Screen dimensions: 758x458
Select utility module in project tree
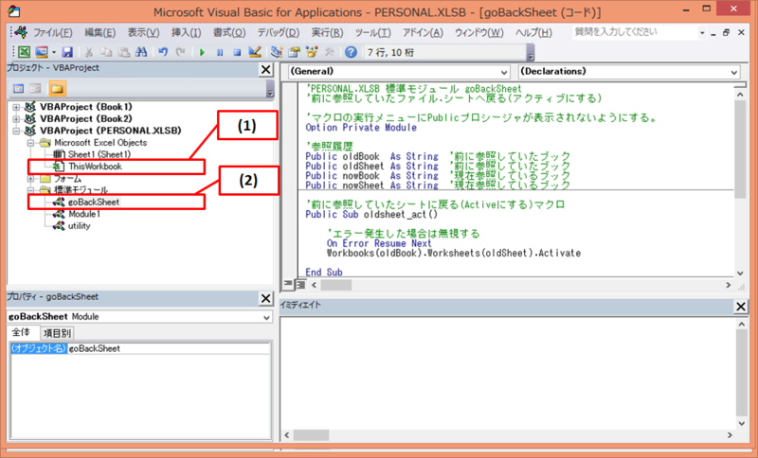[x=80, y=226]
